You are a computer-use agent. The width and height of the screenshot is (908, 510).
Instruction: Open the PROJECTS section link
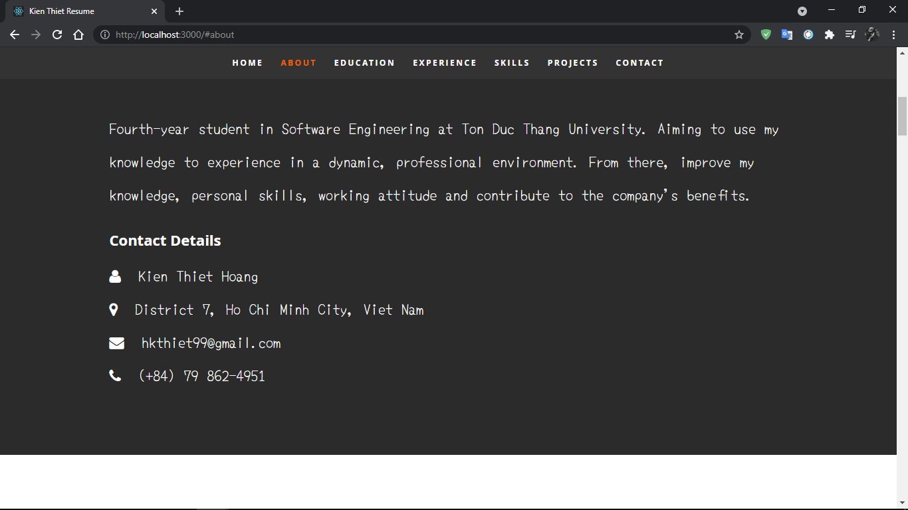pos(572,62)
